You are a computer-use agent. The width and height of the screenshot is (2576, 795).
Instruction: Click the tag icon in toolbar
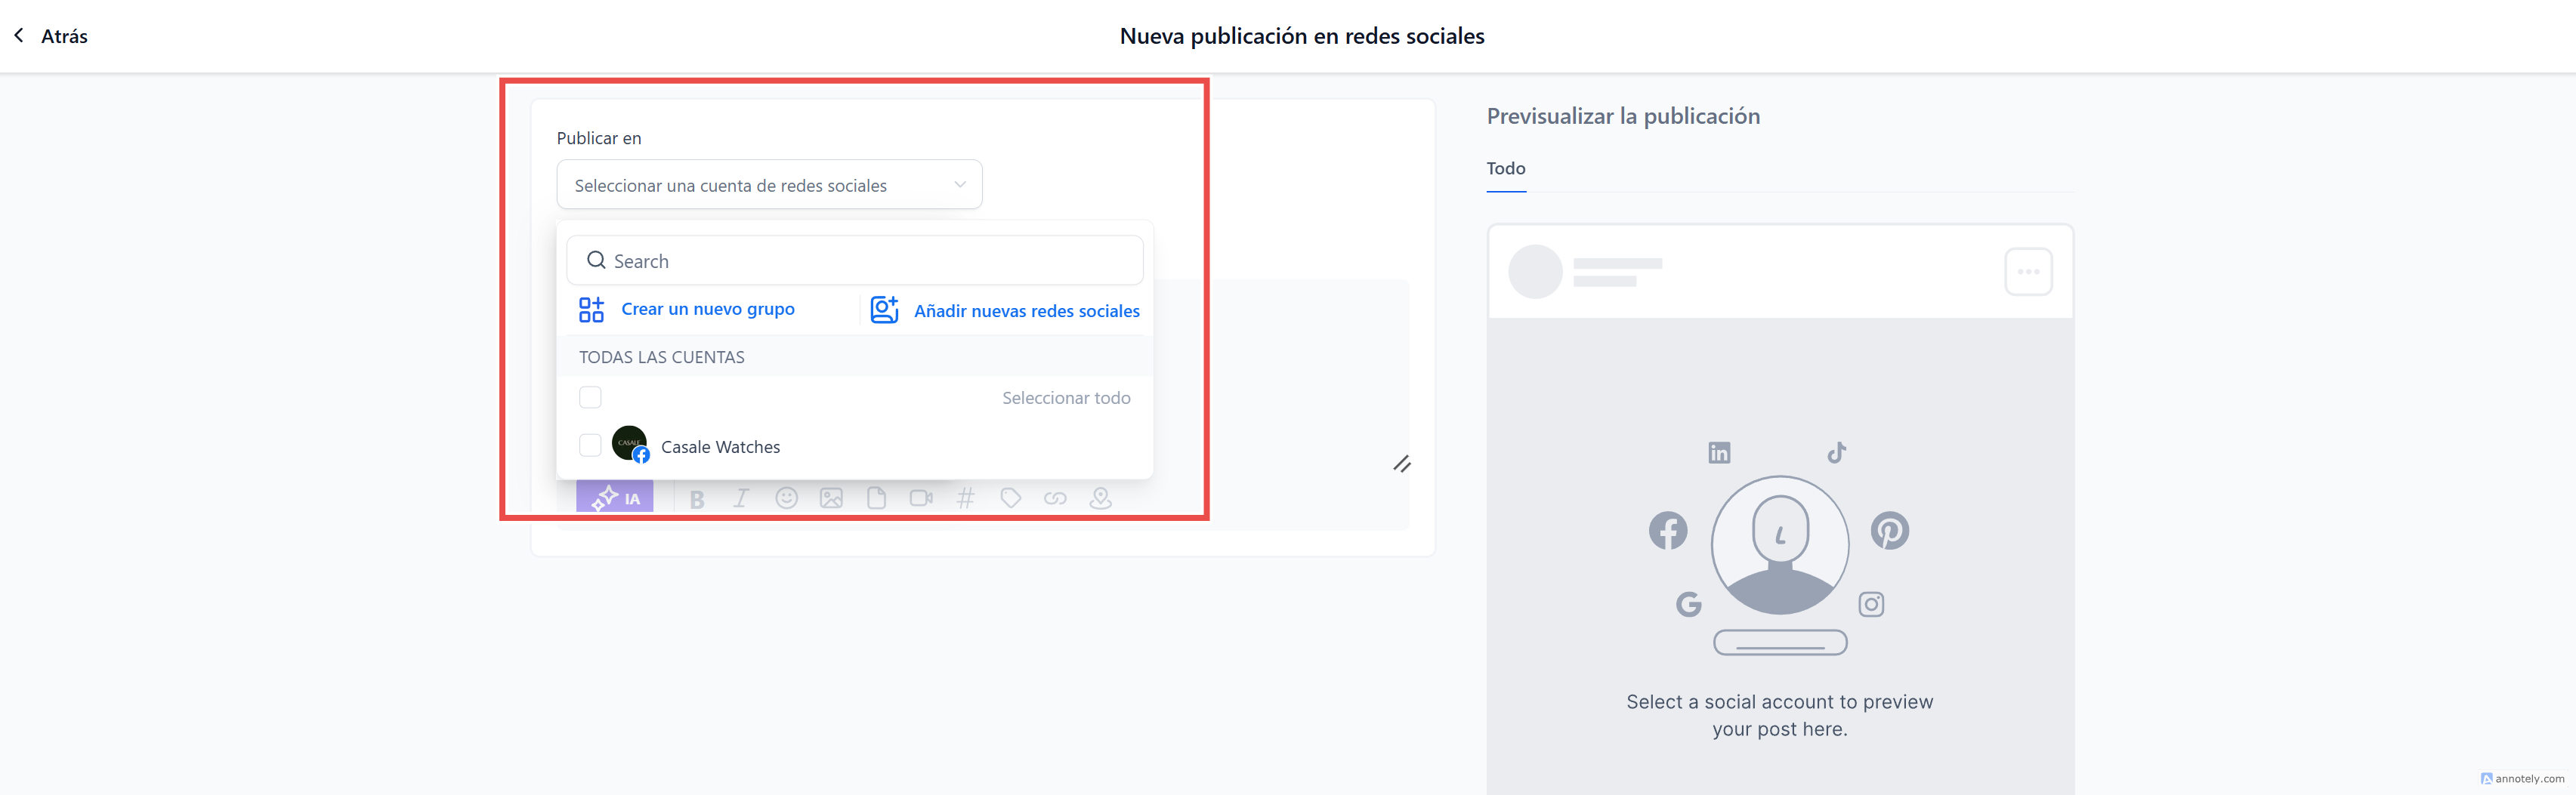(x=1010, y=498)
